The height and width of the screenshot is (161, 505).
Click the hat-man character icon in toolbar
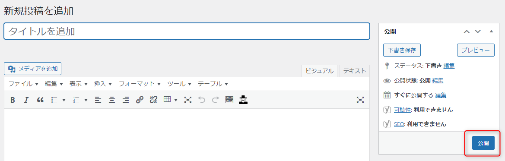pyautogui.click(x=243, y=100)
